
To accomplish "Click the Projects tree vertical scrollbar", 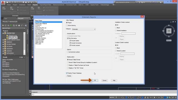I will pyautogui.click(x=24, y=44).
